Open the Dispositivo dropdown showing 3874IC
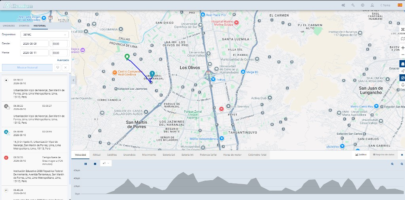This screenshot has height=200, width=405. pos(45,34)
